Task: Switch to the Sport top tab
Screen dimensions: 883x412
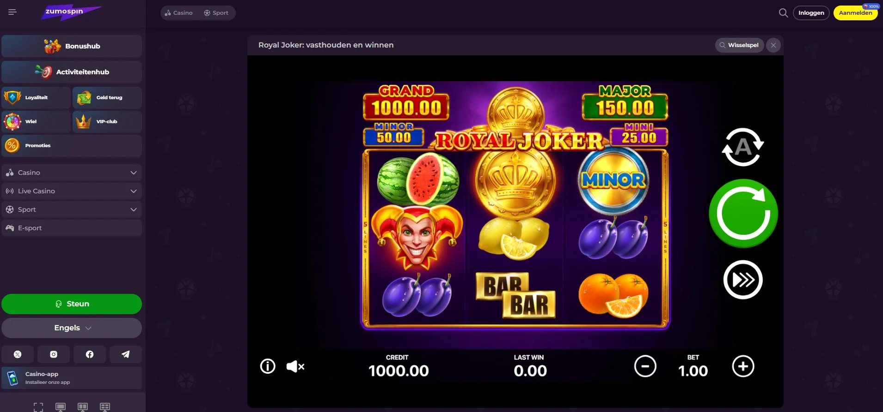Action: click(x=216, y=13)
